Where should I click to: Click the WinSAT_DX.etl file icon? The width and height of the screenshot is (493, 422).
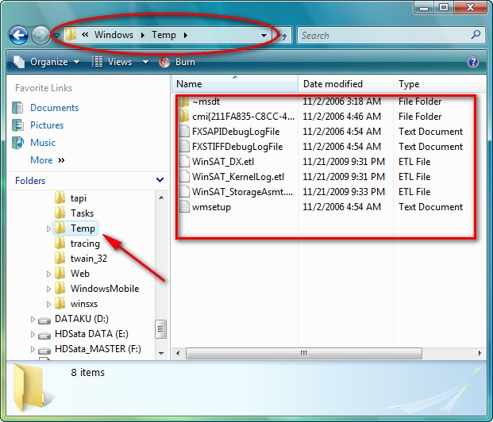[184, 162]
